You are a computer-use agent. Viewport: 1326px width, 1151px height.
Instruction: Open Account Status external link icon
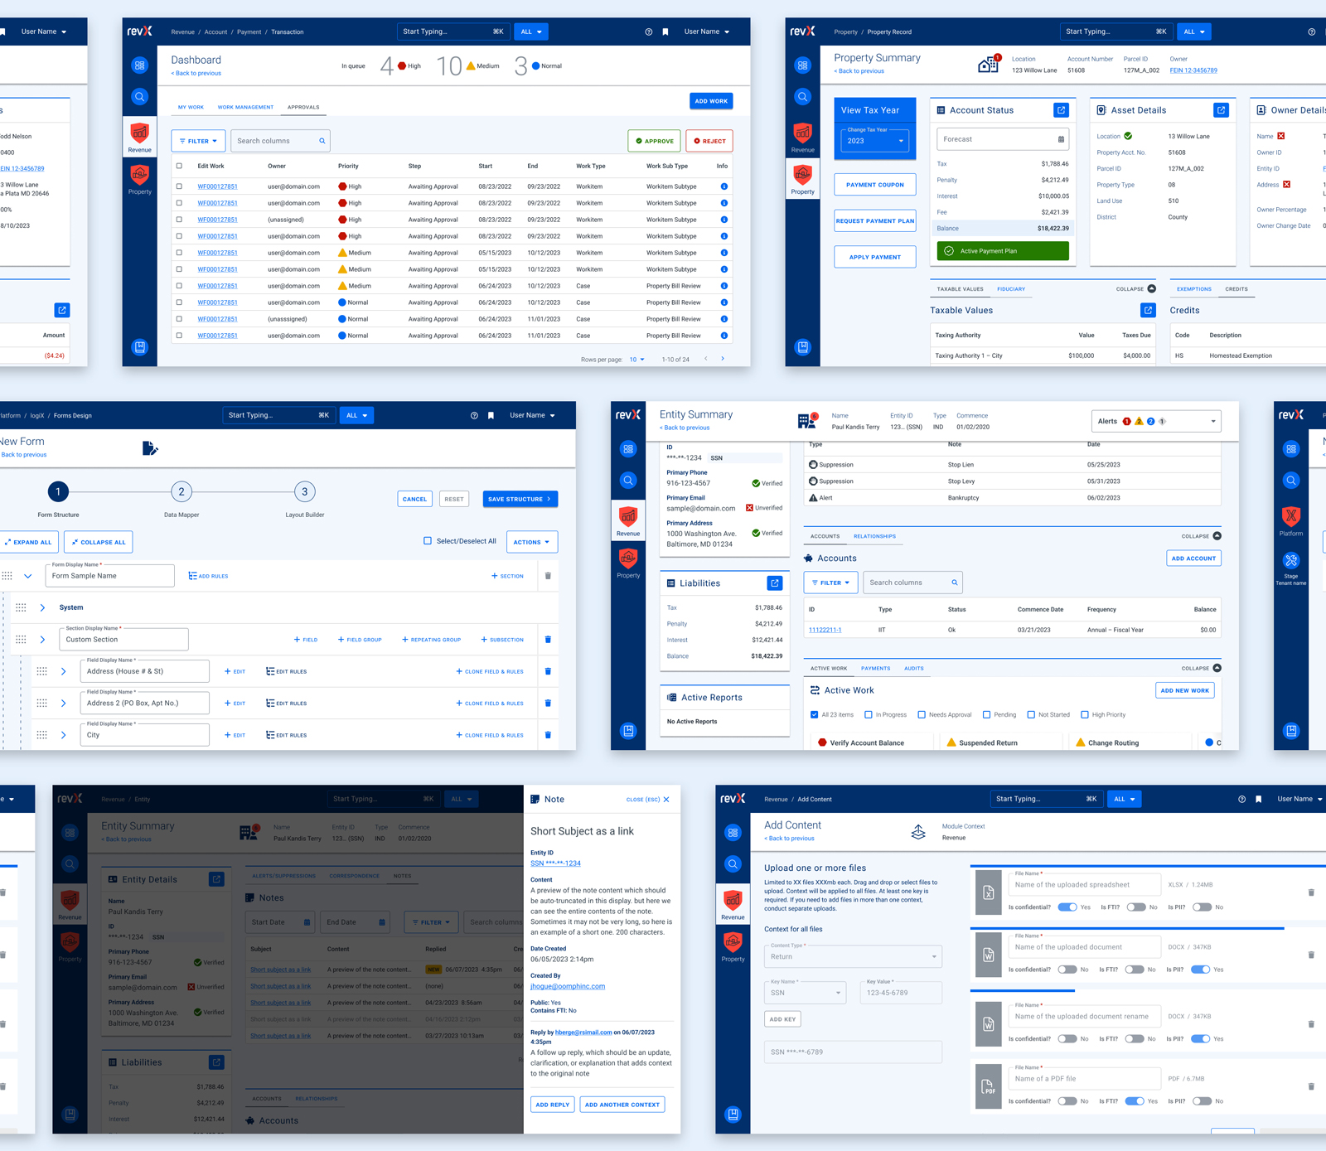click(1061, 109)
